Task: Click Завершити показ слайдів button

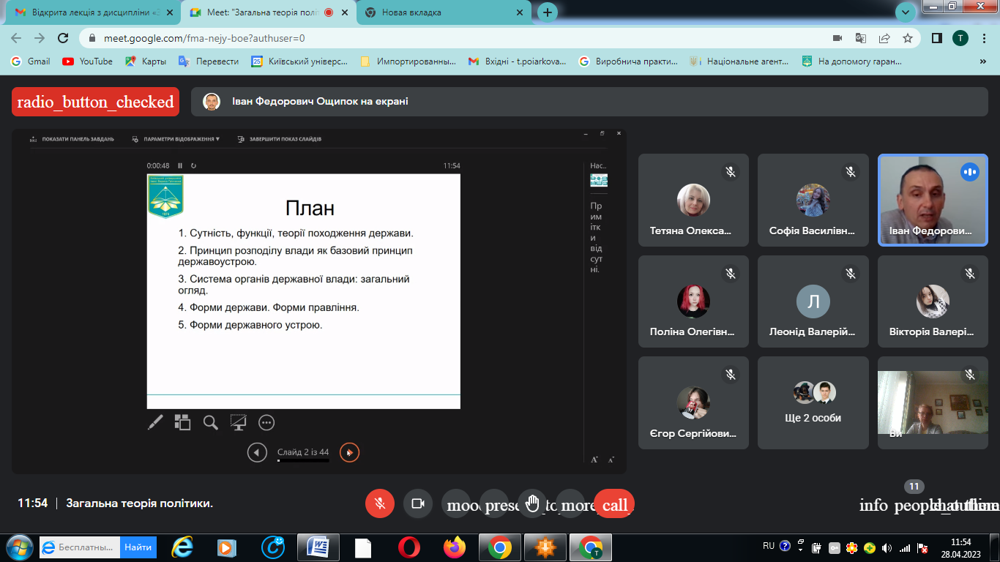Action: click(280, 139)
